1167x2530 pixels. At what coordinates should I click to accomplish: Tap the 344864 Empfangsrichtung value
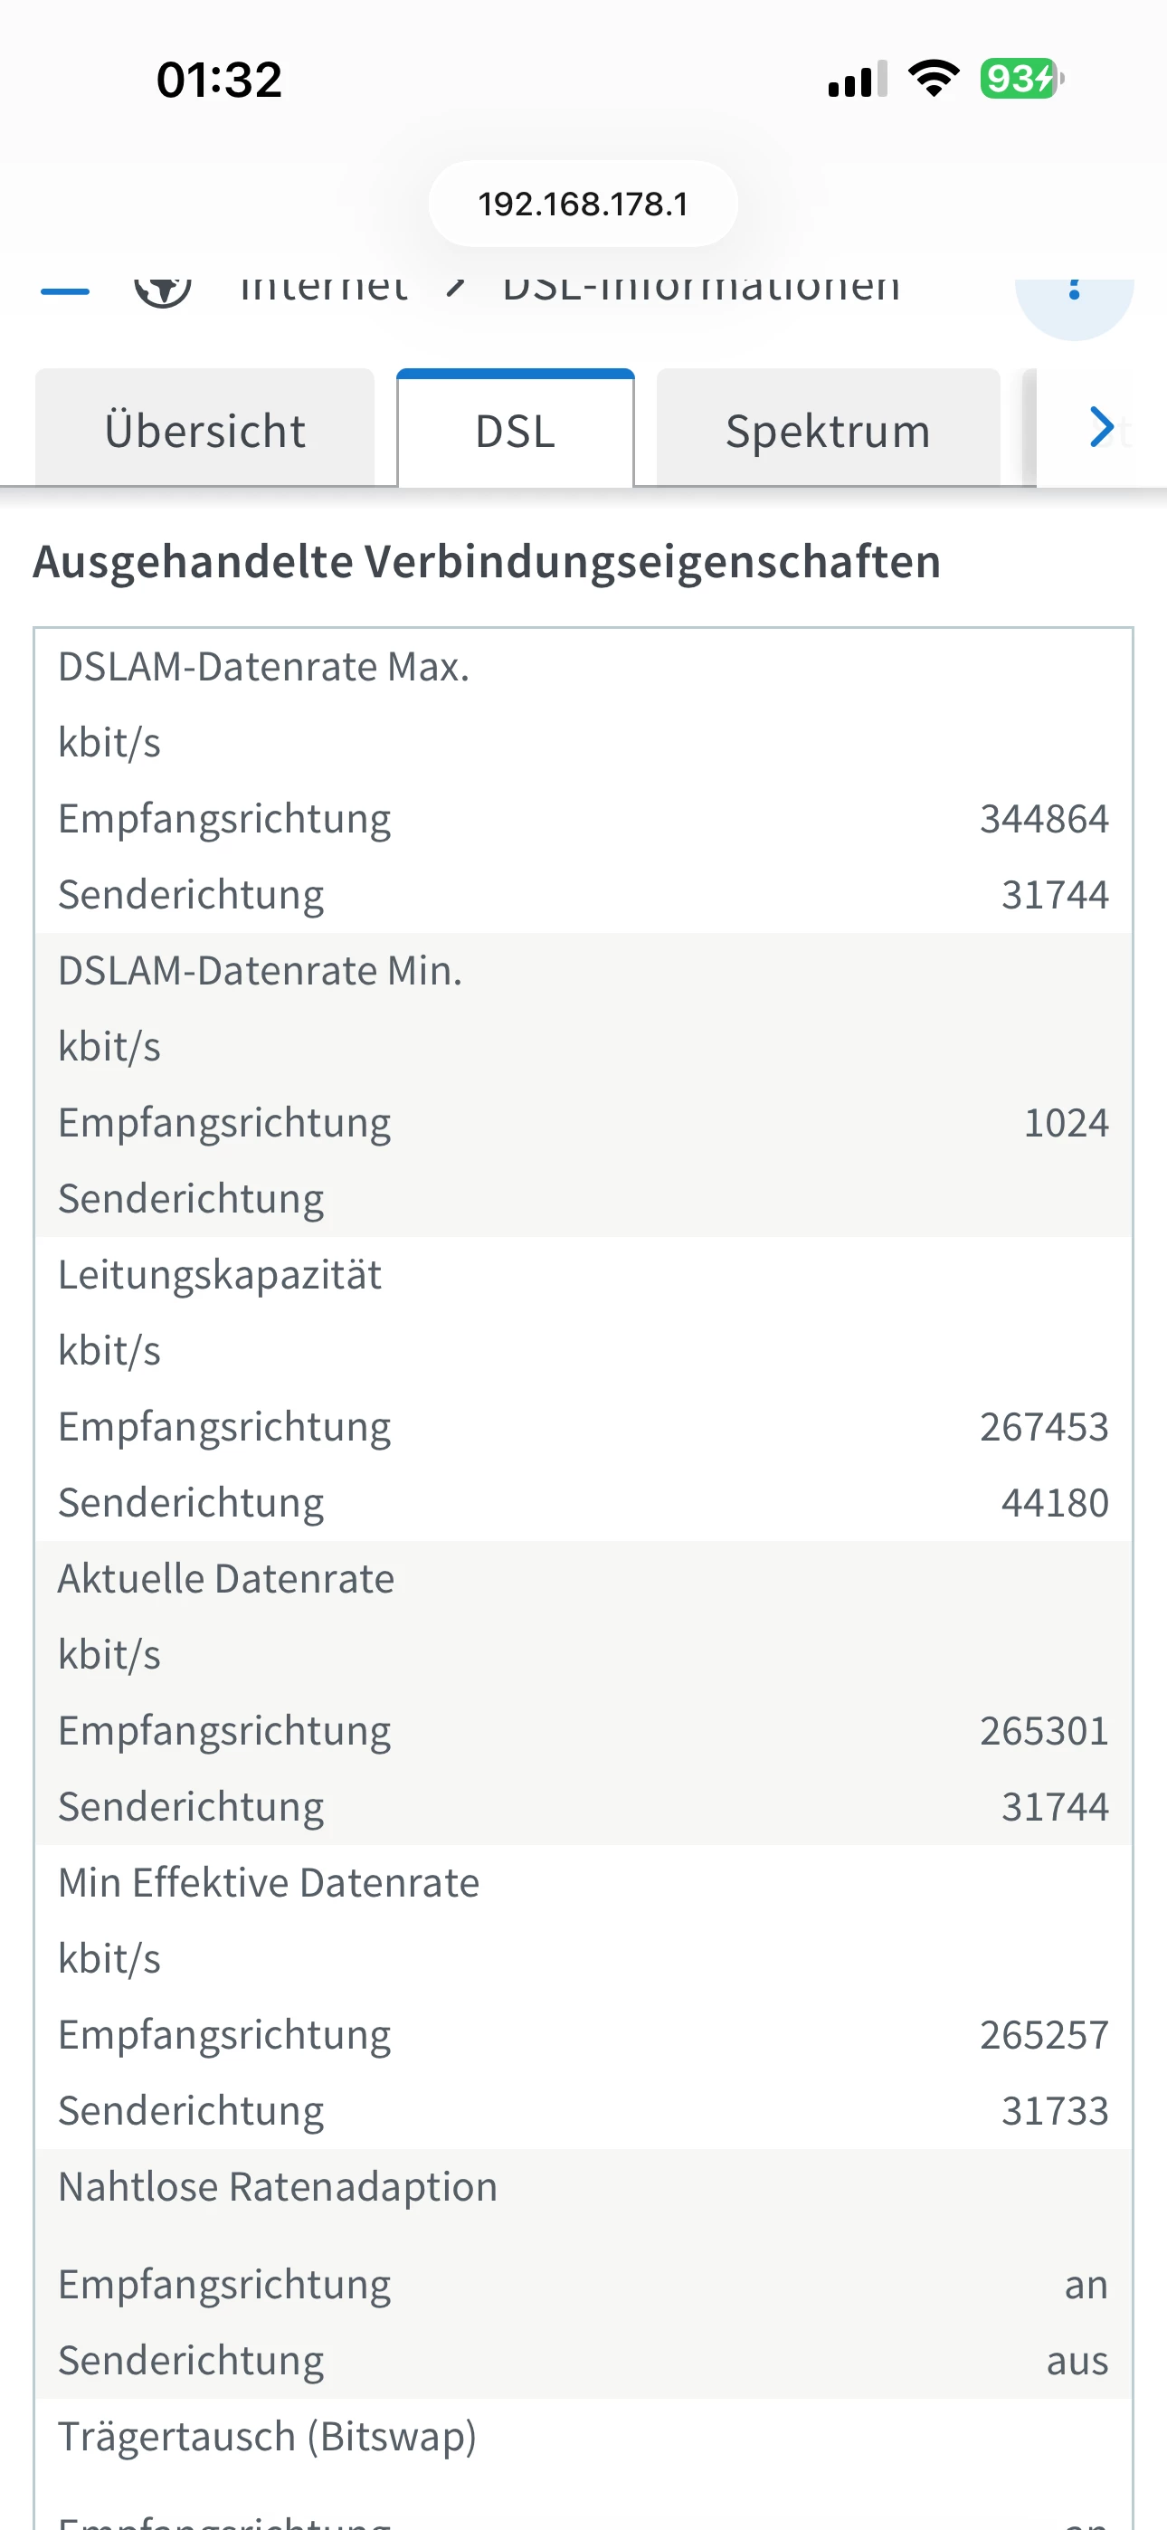(1043, 819)
